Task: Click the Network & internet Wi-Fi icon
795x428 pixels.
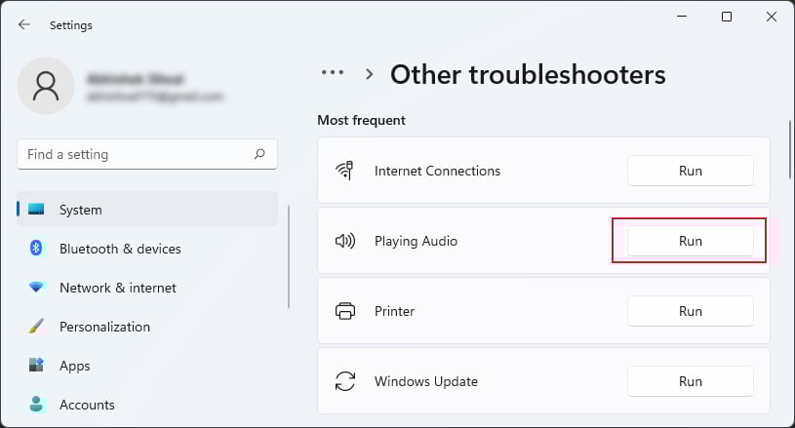Action: [x=37, y=288]
